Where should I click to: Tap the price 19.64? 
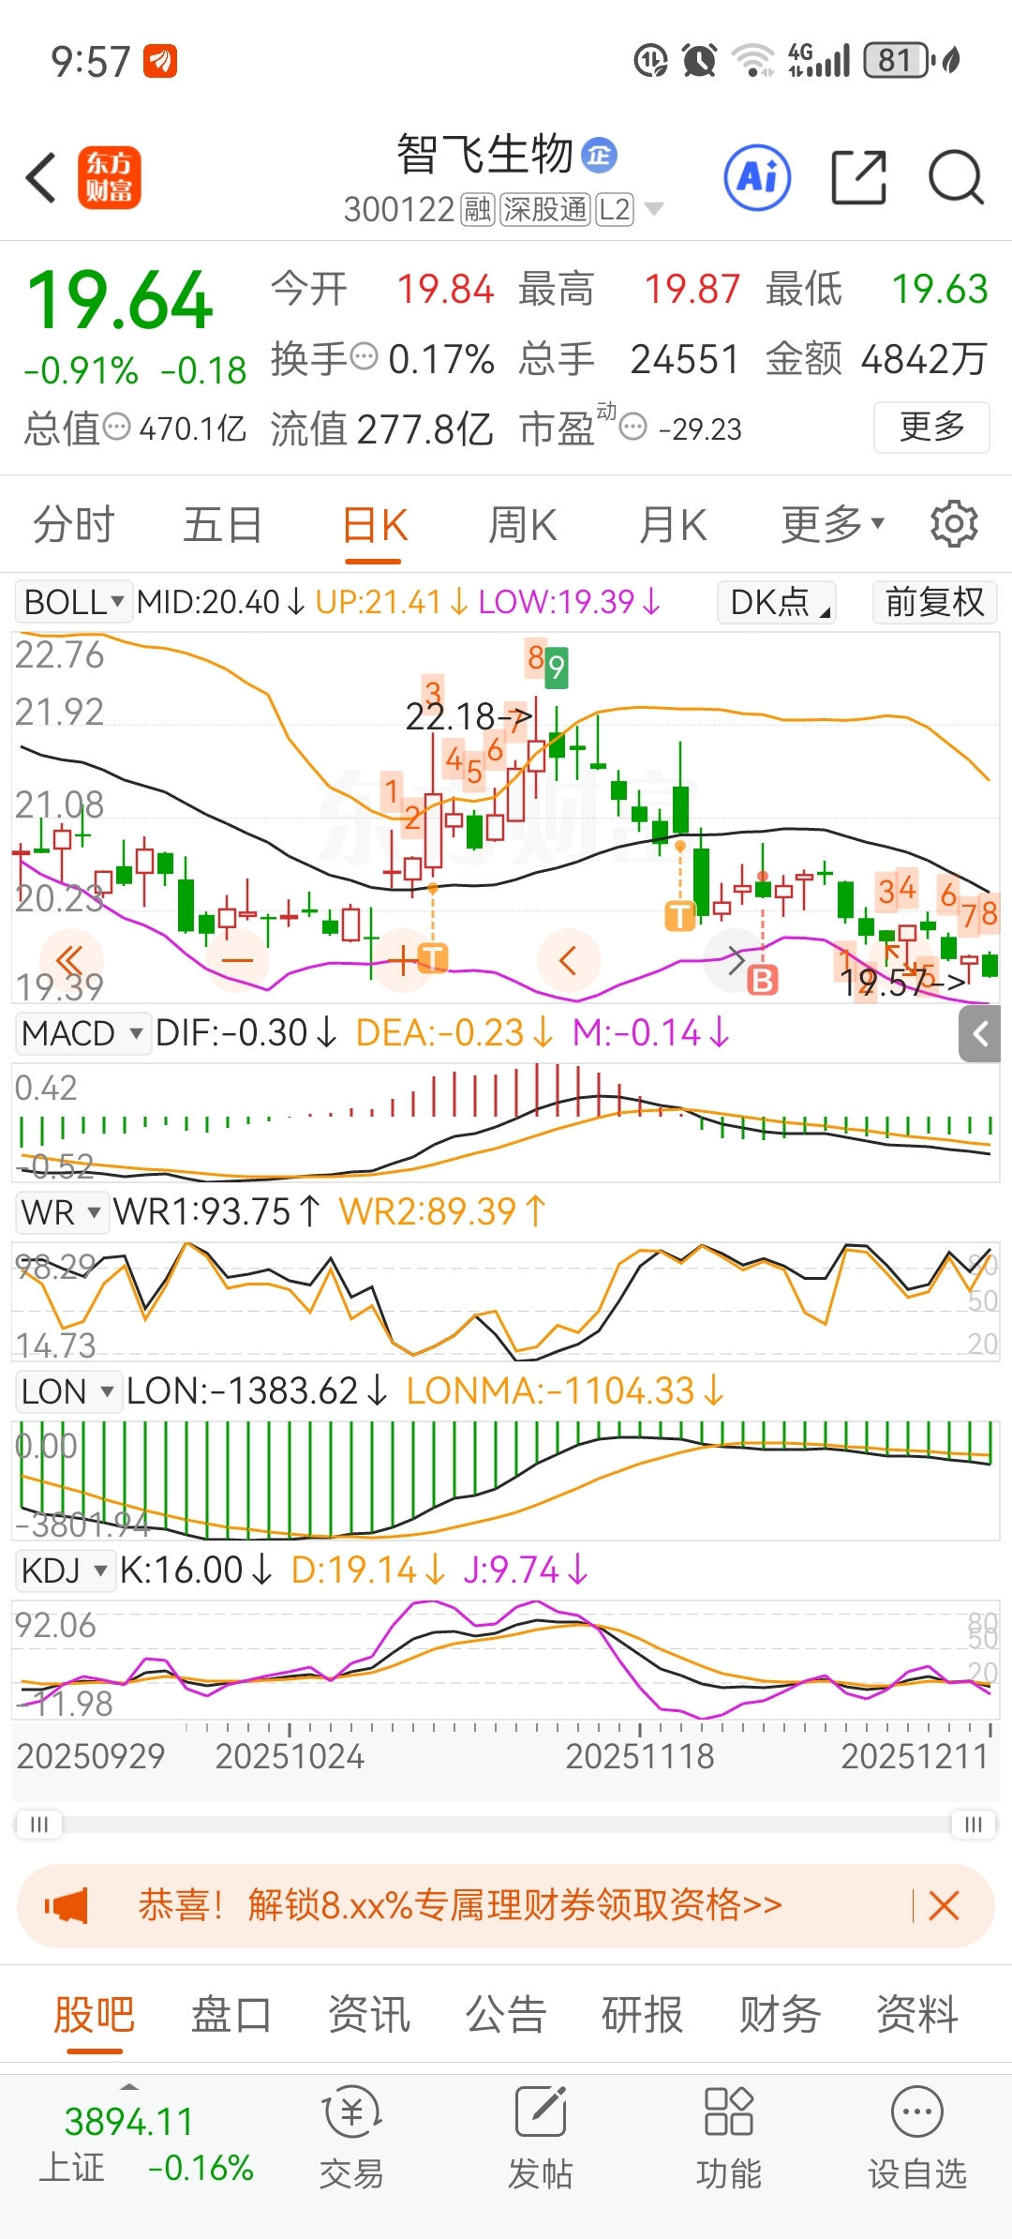(x=120, y=301)
